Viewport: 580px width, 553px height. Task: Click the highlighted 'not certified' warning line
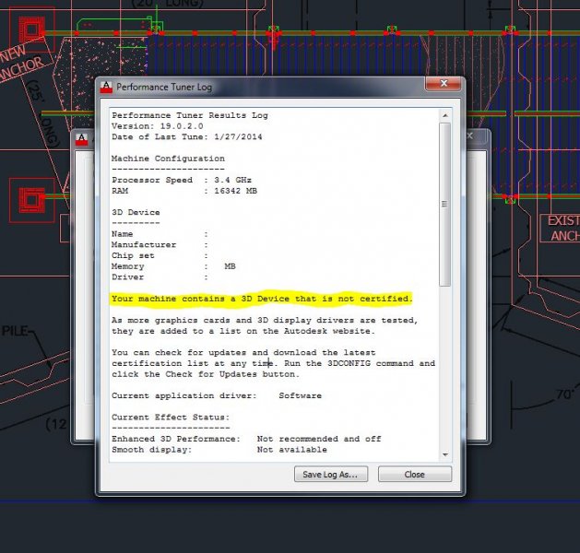coord(262,299)
